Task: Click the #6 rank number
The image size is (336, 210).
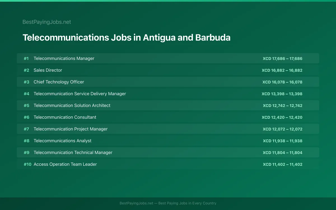Action: (x=26, y=117)
